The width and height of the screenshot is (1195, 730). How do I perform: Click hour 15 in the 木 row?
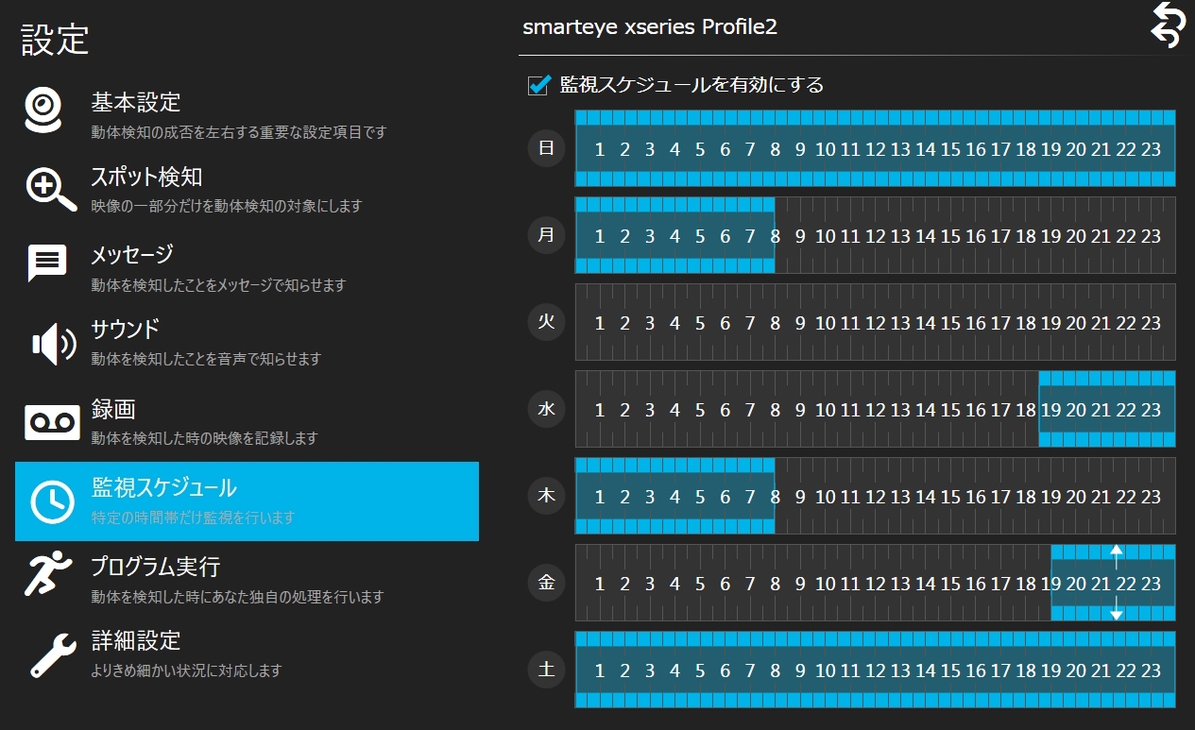click(950, 497)
